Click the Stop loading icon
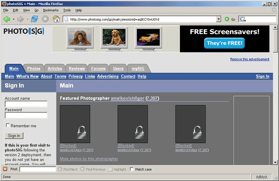This screenshot has width=279, height=181. pos(45,19)
